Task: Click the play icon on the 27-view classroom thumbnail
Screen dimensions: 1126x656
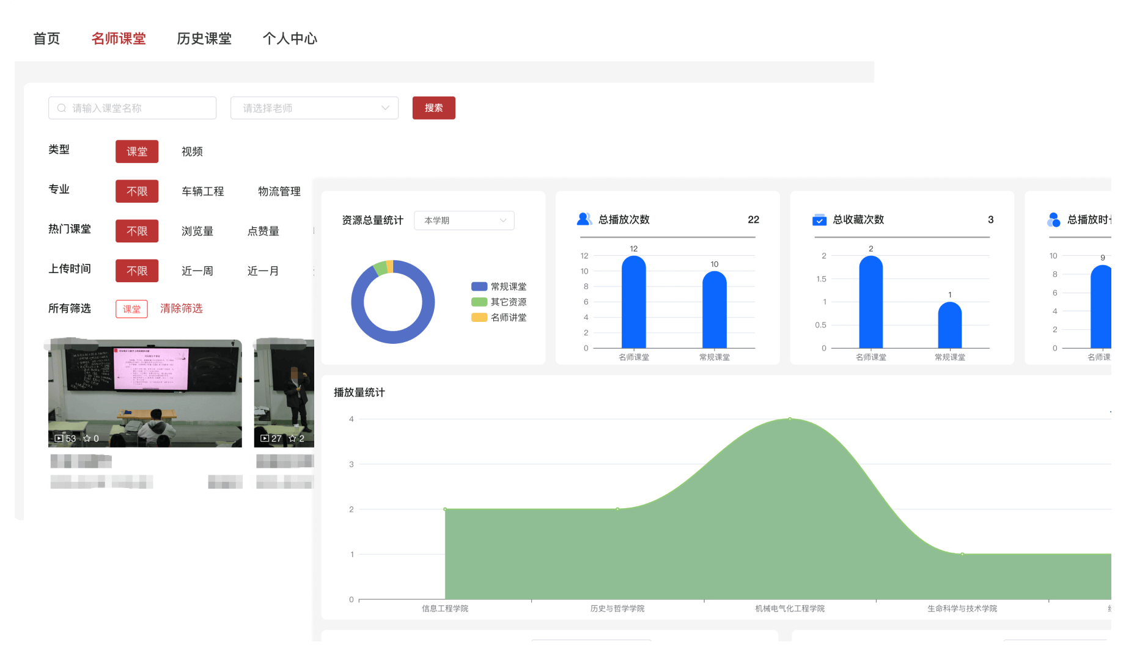Action: (264, 439)
